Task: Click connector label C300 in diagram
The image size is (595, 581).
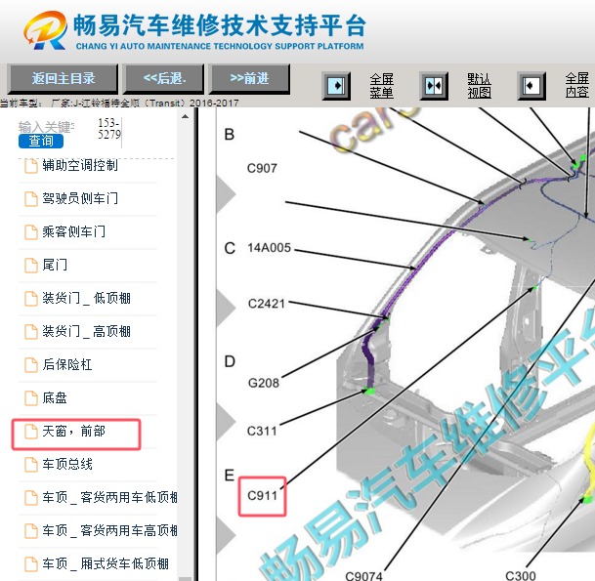Action: point(521,576)
